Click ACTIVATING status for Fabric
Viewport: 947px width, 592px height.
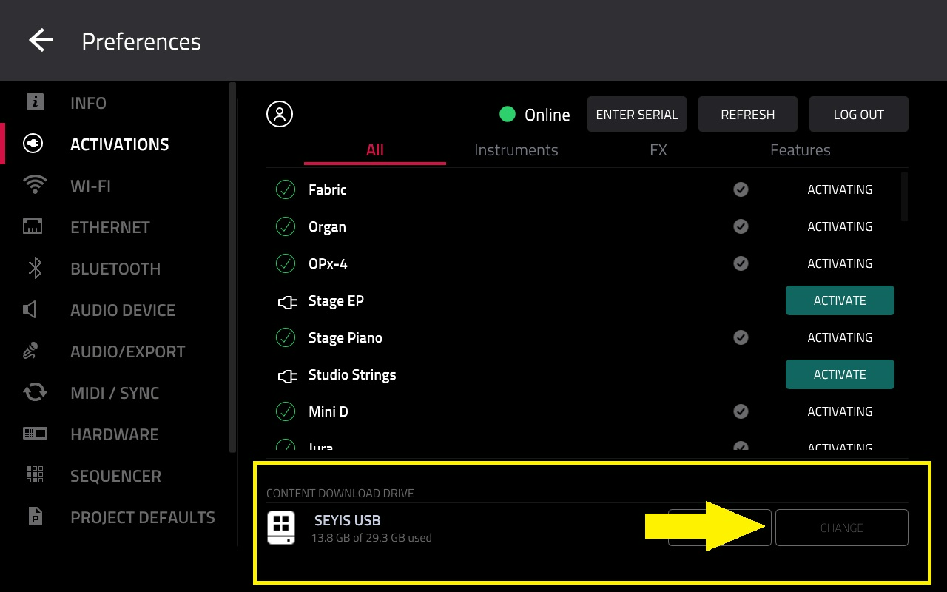point(840,189)
